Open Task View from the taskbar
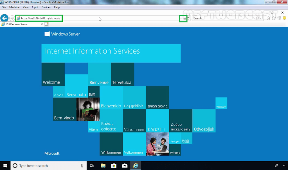288x170 pixels. click(92, 165)
